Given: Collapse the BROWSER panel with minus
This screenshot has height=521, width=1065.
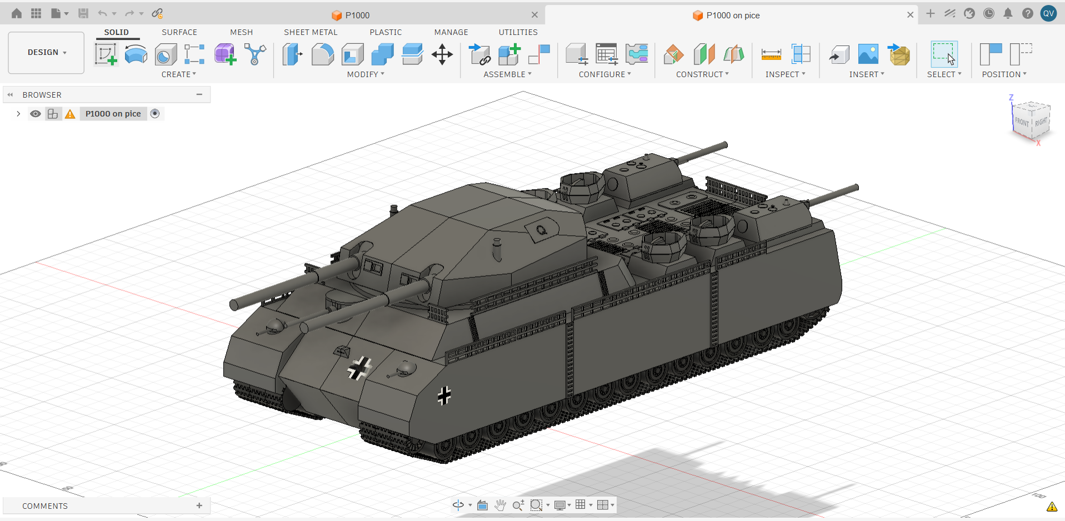Looking at the screenshot, I should click(x=199, y=95).
